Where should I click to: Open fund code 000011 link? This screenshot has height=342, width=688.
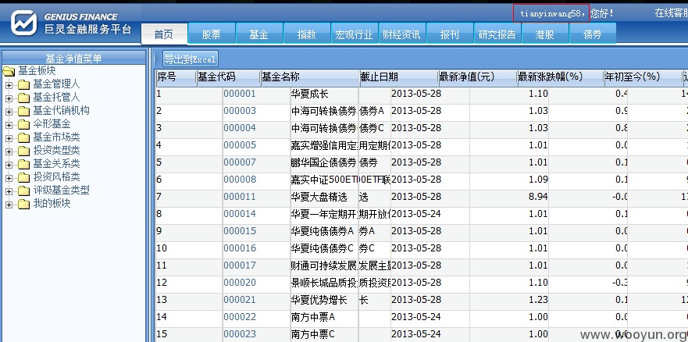click(x=240, y=197)
